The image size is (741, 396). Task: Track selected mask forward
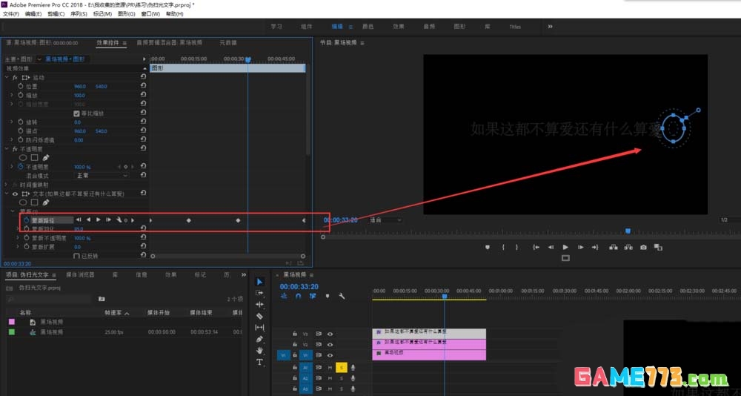point(99,220)
